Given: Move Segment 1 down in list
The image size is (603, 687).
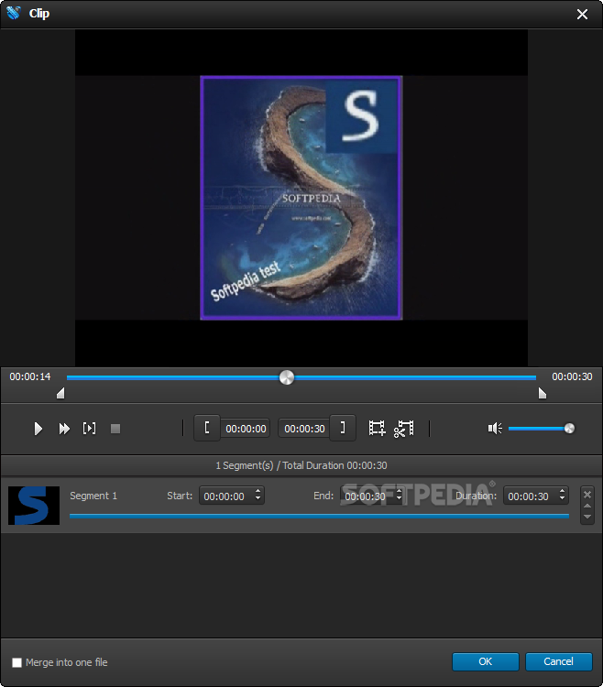Looking at the screenshot, I should tap(587, 517).
